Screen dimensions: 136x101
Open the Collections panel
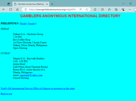click(116, 10)
